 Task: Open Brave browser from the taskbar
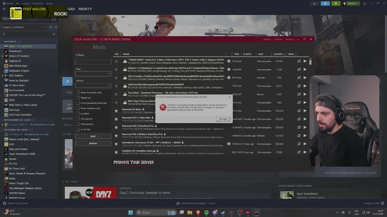point(198,212)
